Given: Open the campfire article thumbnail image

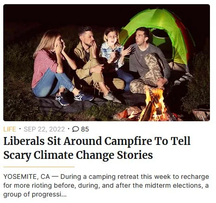Looking at the screenshot, I should pyautogui.click(x=106, y=63).
